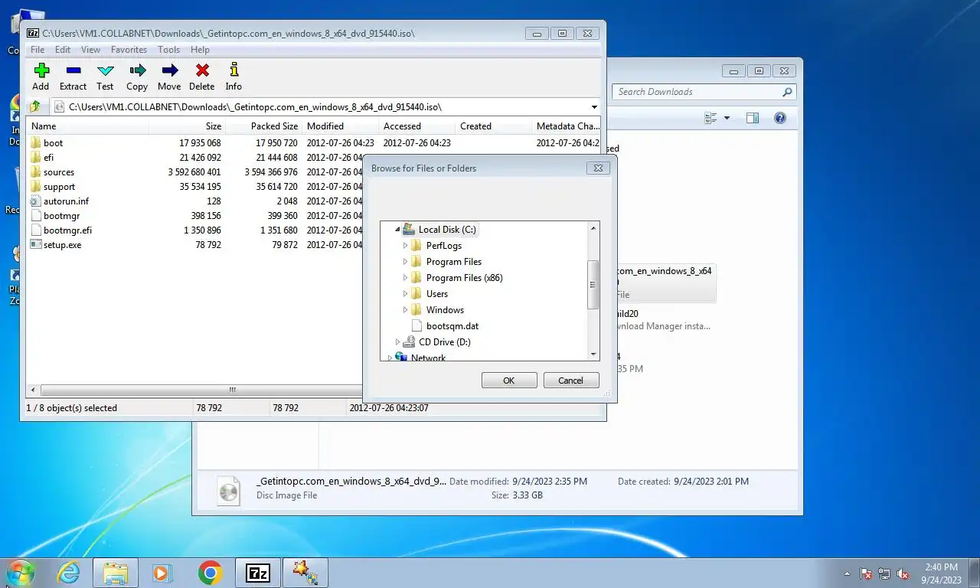Click the volume icon in the system tray

point(903,573)
